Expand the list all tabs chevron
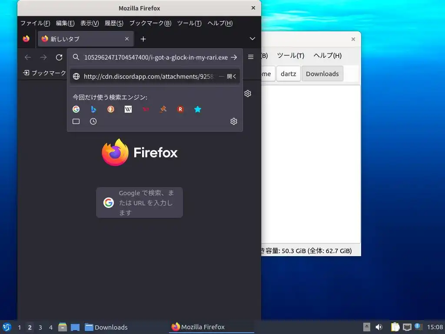Image resolution: width=445 pixels, height=334 pixels. (252, 39)
